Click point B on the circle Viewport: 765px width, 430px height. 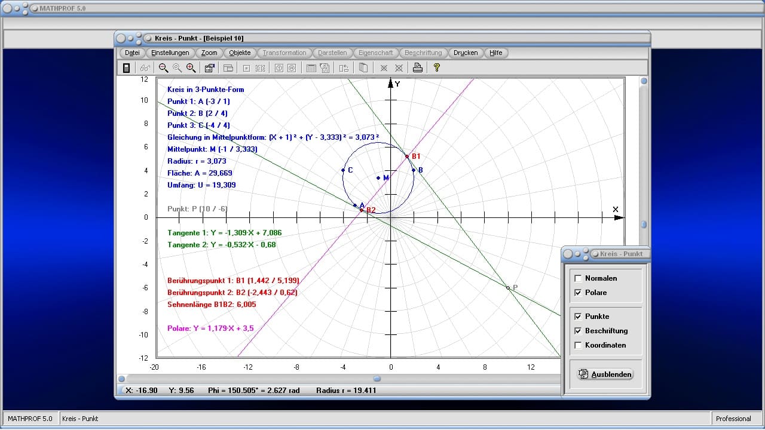414,170
